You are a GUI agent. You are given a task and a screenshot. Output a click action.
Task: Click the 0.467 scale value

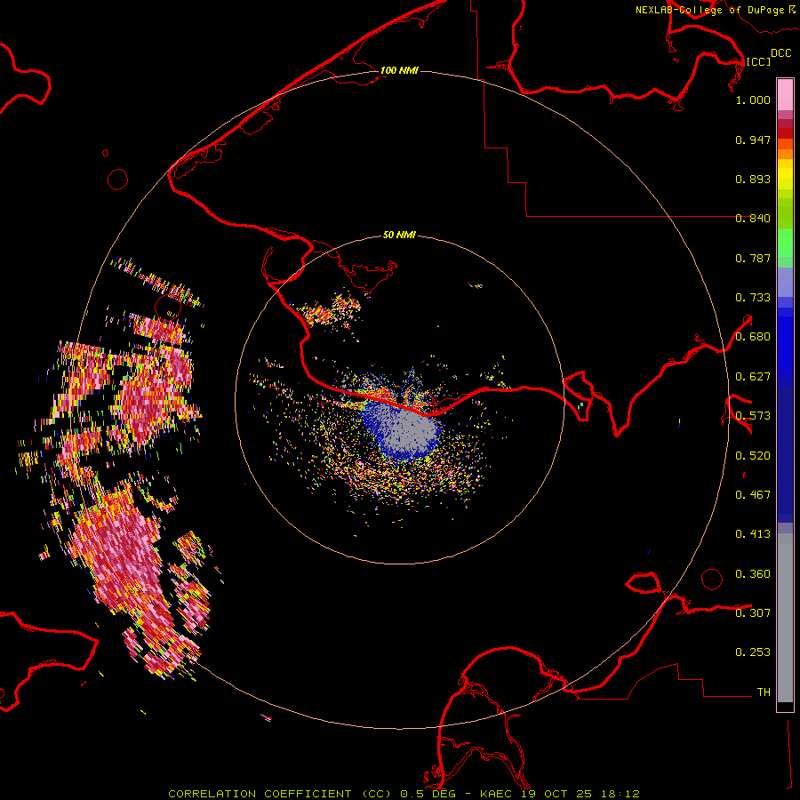(x=753, y=495)
